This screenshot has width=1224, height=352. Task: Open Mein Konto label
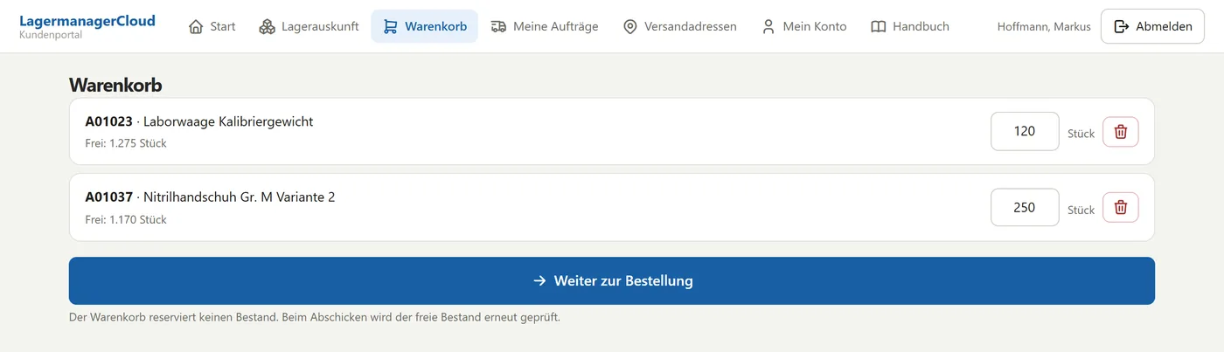point(815,26)
